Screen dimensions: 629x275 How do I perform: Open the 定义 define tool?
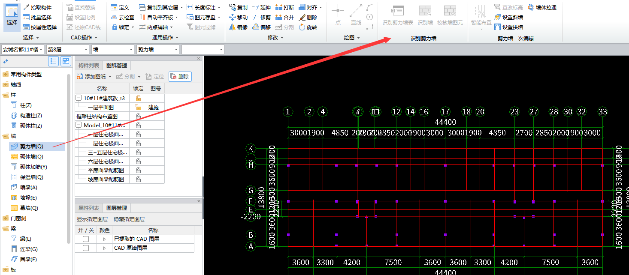[120, 7]
